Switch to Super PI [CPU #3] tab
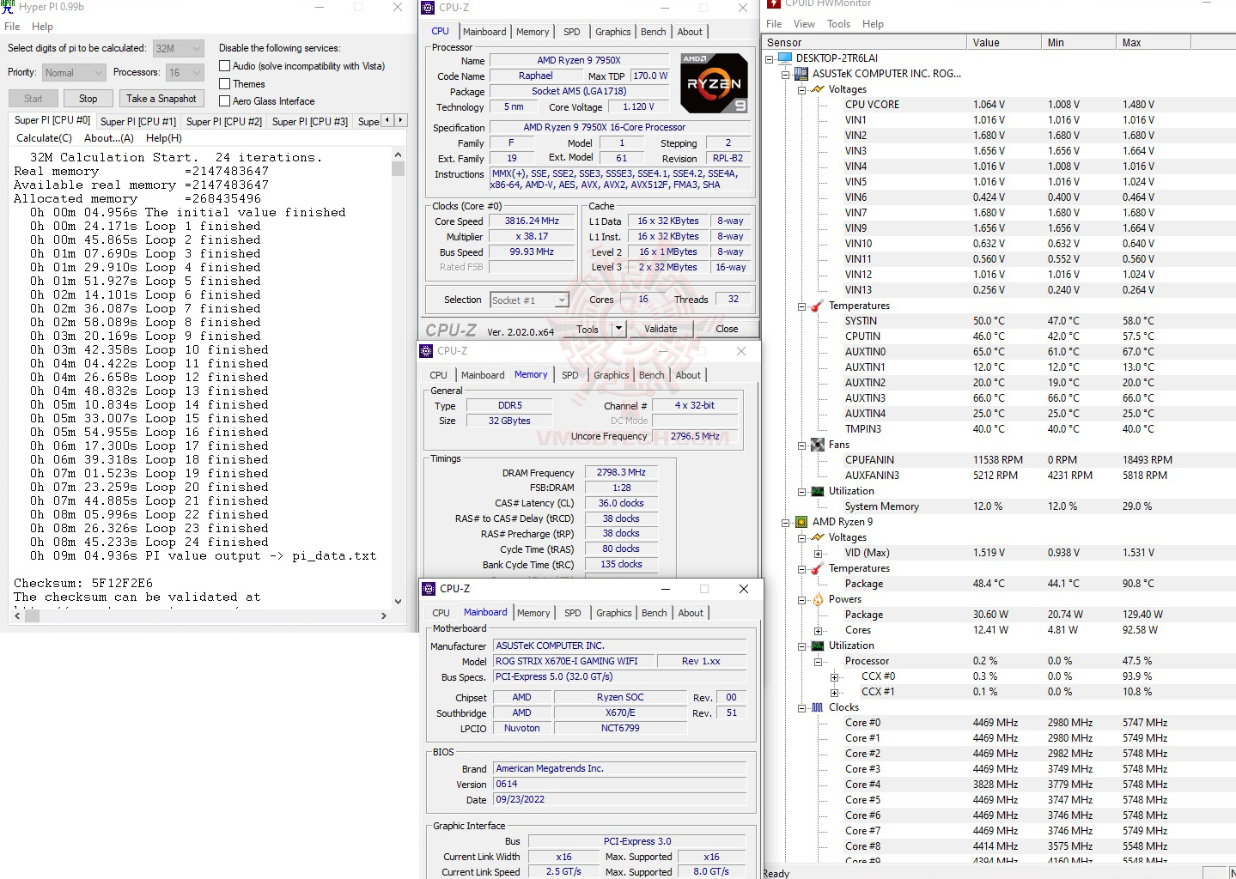 [x=309, y=122]
